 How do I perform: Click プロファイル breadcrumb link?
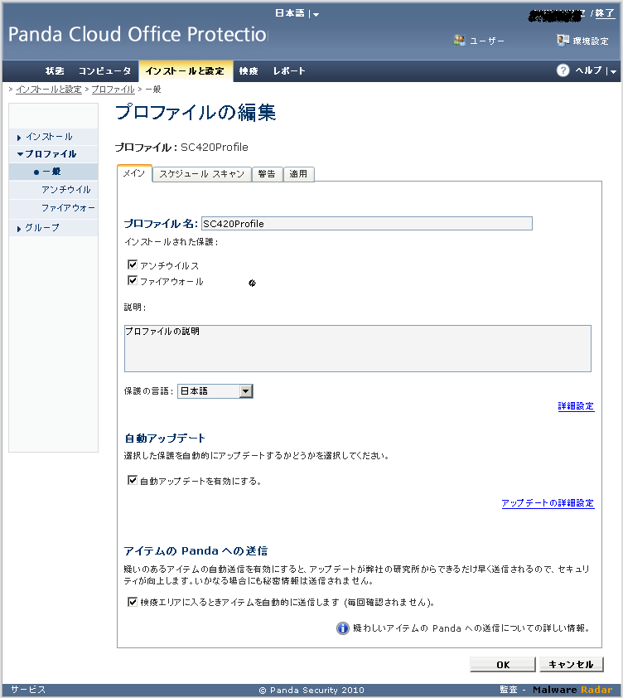pos(113,90)
